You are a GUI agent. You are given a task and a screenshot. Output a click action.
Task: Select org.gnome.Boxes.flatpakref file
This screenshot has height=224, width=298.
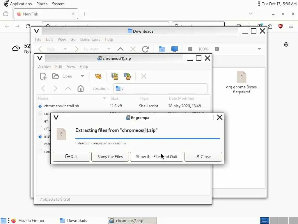point(242,82)
